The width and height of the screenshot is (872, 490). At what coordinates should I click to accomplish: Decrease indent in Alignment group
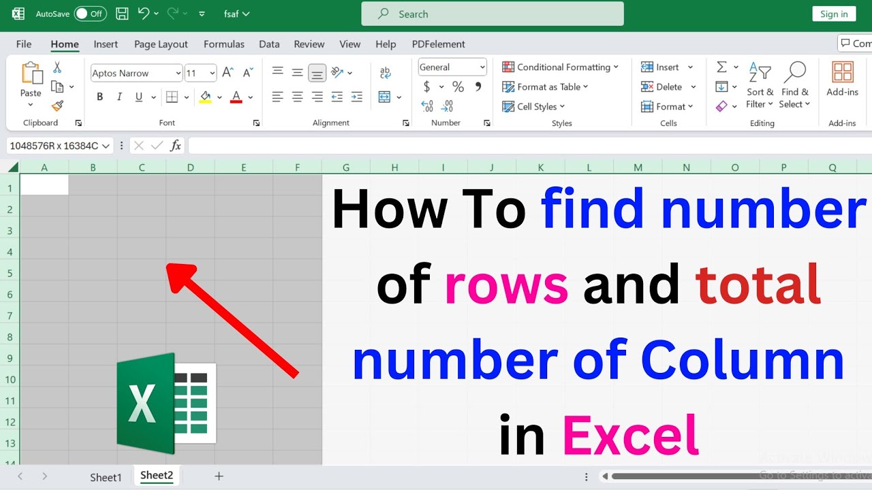tap(337, 97)
